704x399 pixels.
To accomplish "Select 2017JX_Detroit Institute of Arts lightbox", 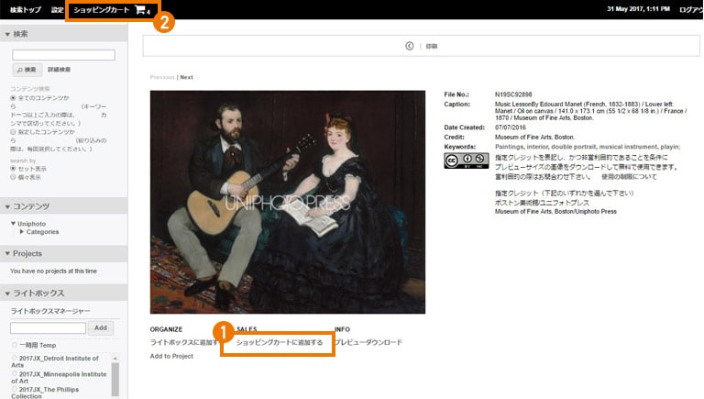I will click(15, 358).
